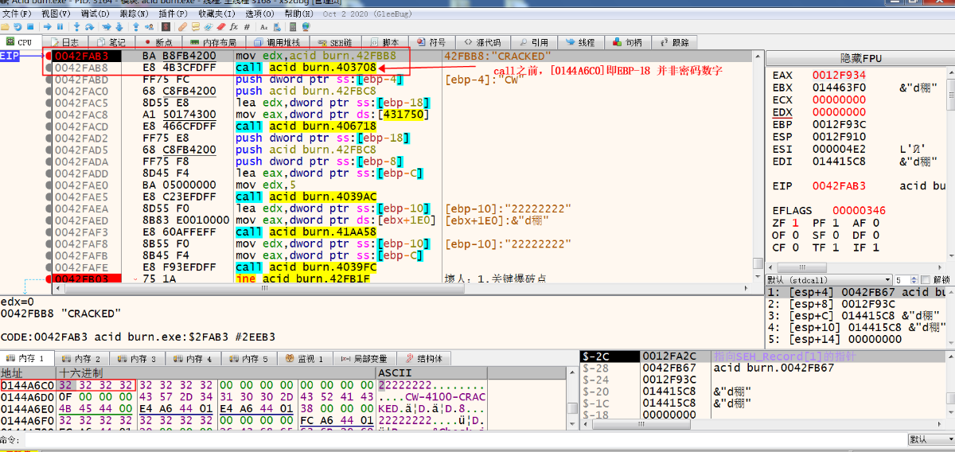This screenshot has width=955, height=452.
Task: Switch to the 日志 tab
Action: click(64, 42)
